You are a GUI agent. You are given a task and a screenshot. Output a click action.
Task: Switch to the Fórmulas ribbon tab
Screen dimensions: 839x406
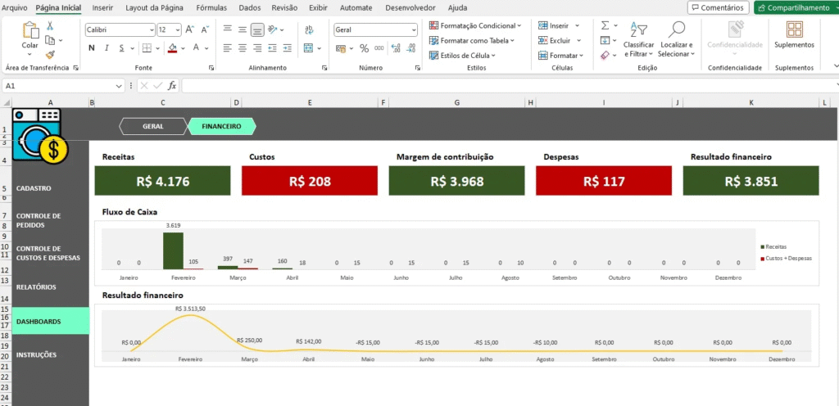click(211, 7)
